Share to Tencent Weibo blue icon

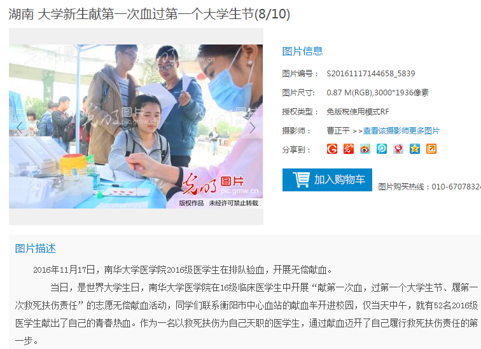point(382,149)
